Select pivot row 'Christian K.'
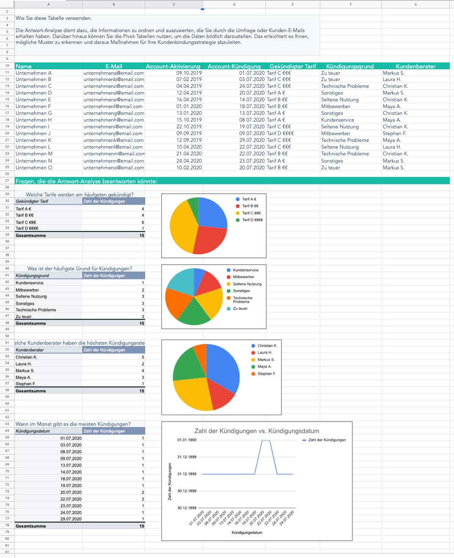The height and width of the screenshot is (558, 454). point(49,357)
